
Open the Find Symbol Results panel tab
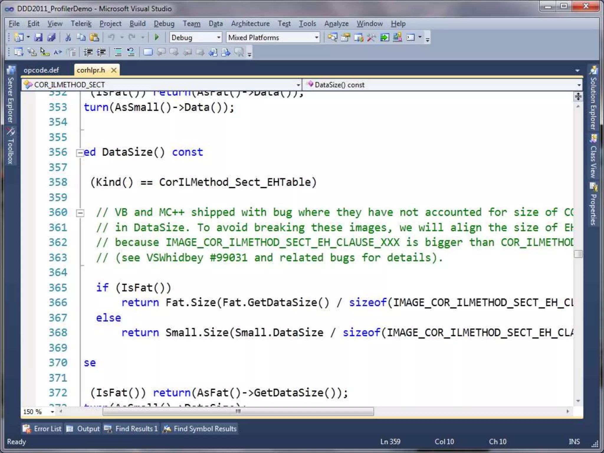(200, 429)
